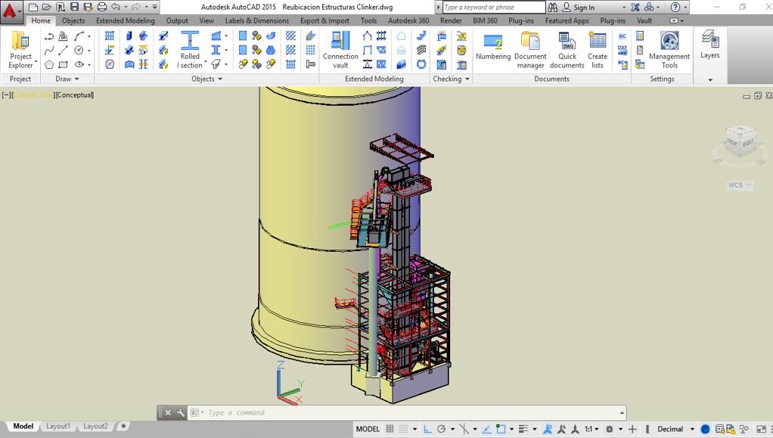Expand the Objects panel dropdown

click(206, 79)
